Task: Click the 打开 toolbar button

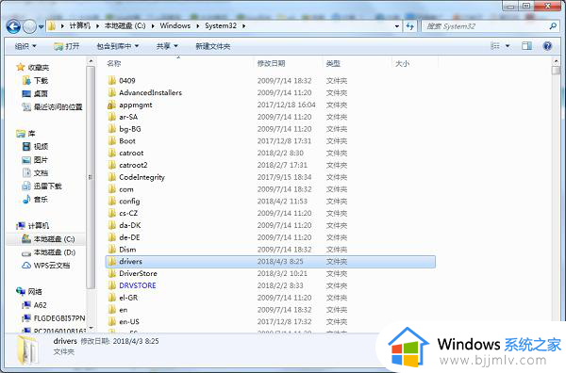Action: click(x=66, y=46)
